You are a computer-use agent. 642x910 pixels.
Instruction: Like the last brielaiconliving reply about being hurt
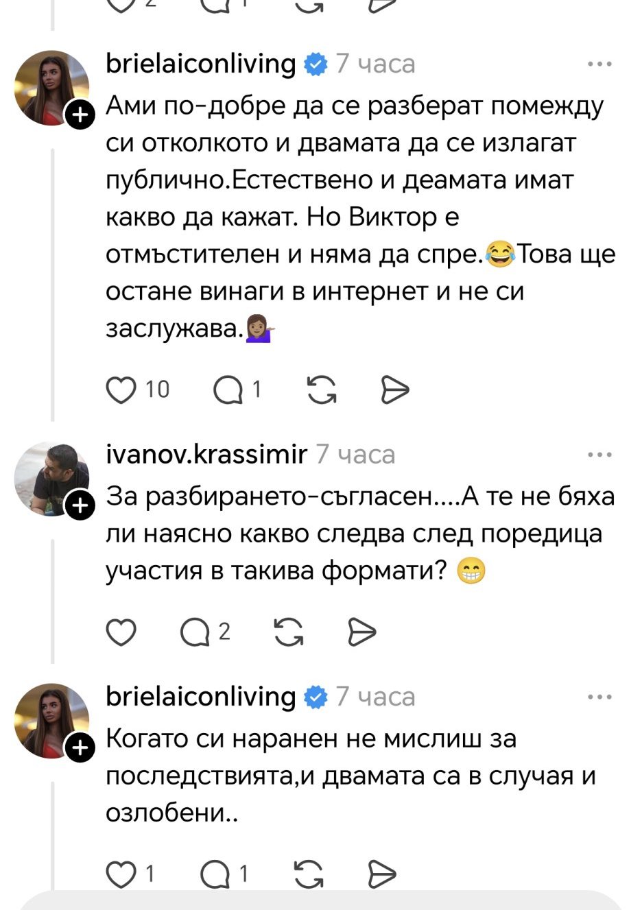pyautogui.click(x=122, y=874)
